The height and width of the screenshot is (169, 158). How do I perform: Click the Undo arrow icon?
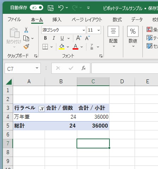61,8
